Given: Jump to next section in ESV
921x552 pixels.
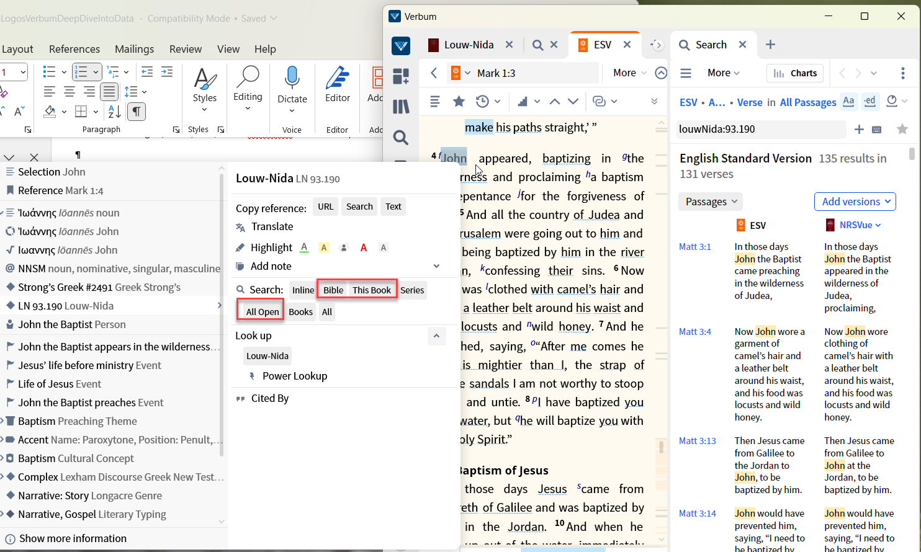Looking at the screenshot, I should 573,101.
